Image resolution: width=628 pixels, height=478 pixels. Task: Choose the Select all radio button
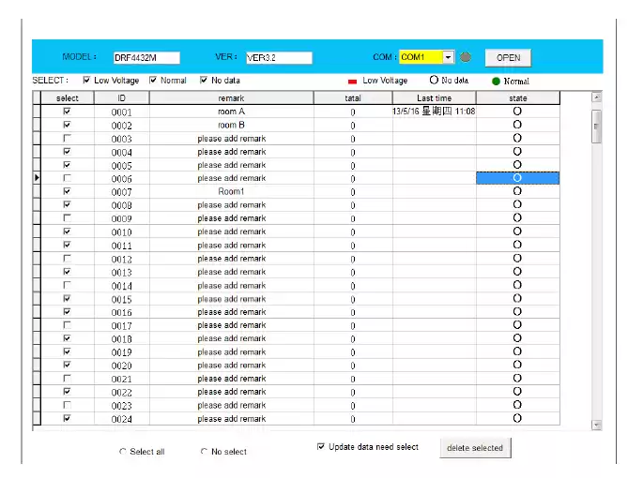123,452
